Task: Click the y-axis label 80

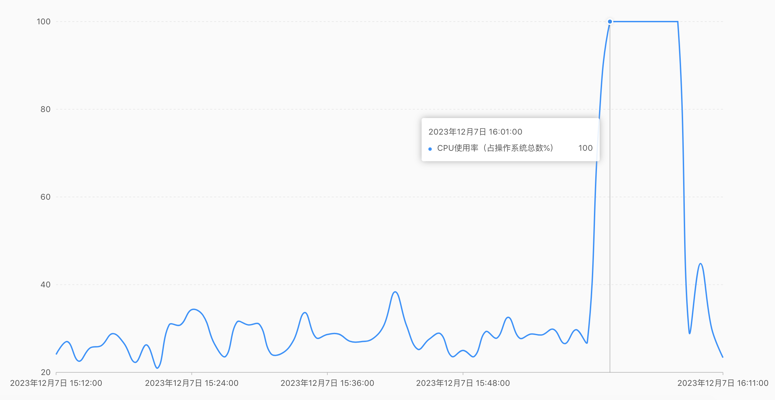Action: coord(46,109)
